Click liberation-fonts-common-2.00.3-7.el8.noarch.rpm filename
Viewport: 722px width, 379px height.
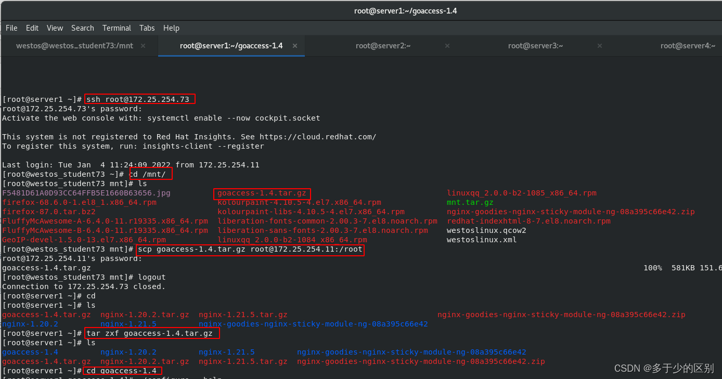tap(327, 221)
